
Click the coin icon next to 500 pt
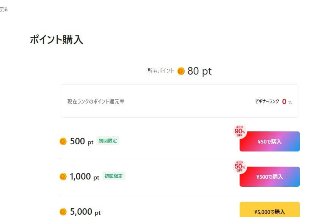[63, 141]
